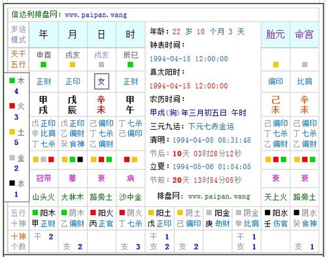The height and width of the screenshot is (257, 327).
Task: Click 庚 劫财 in the 十神 row
Action: [217, 223]
